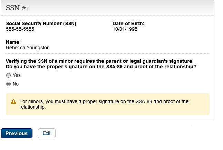The height and width of the screenshot is (150, 223).
Task: Click the Social Security Number (SSN) label
Action: click(42, 24)
